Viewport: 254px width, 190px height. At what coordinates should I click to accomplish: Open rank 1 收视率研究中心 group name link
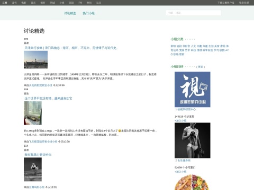(x=186, y=109)
